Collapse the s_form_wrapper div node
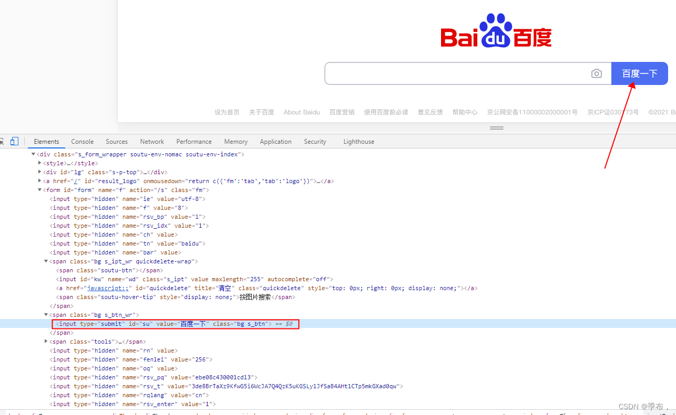Screen dimensions: 676x415 [34, 154]
